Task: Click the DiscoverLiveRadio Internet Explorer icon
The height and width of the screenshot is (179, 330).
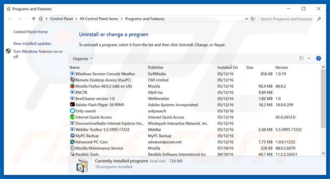Action: point(72,123)
